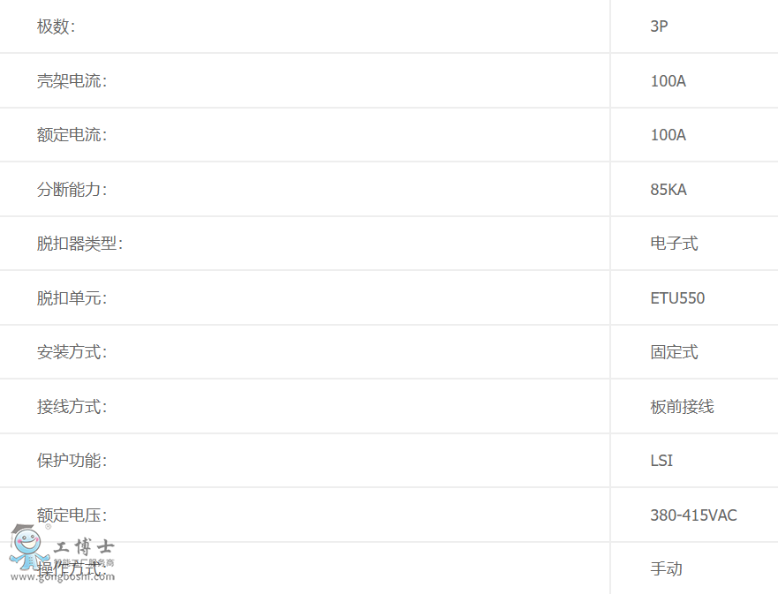Select the 电子式 value
This screenshot has height=594, width=778.
coord(674,244)
